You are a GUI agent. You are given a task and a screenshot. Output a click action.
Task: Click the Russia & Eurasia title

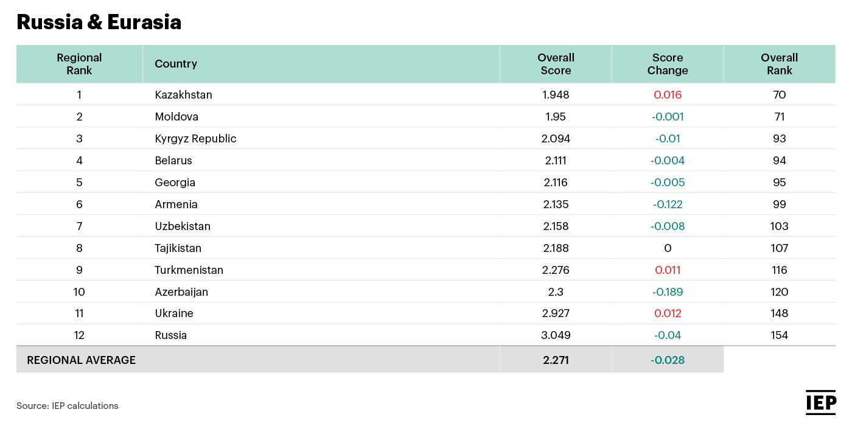[x=99, y=22]
